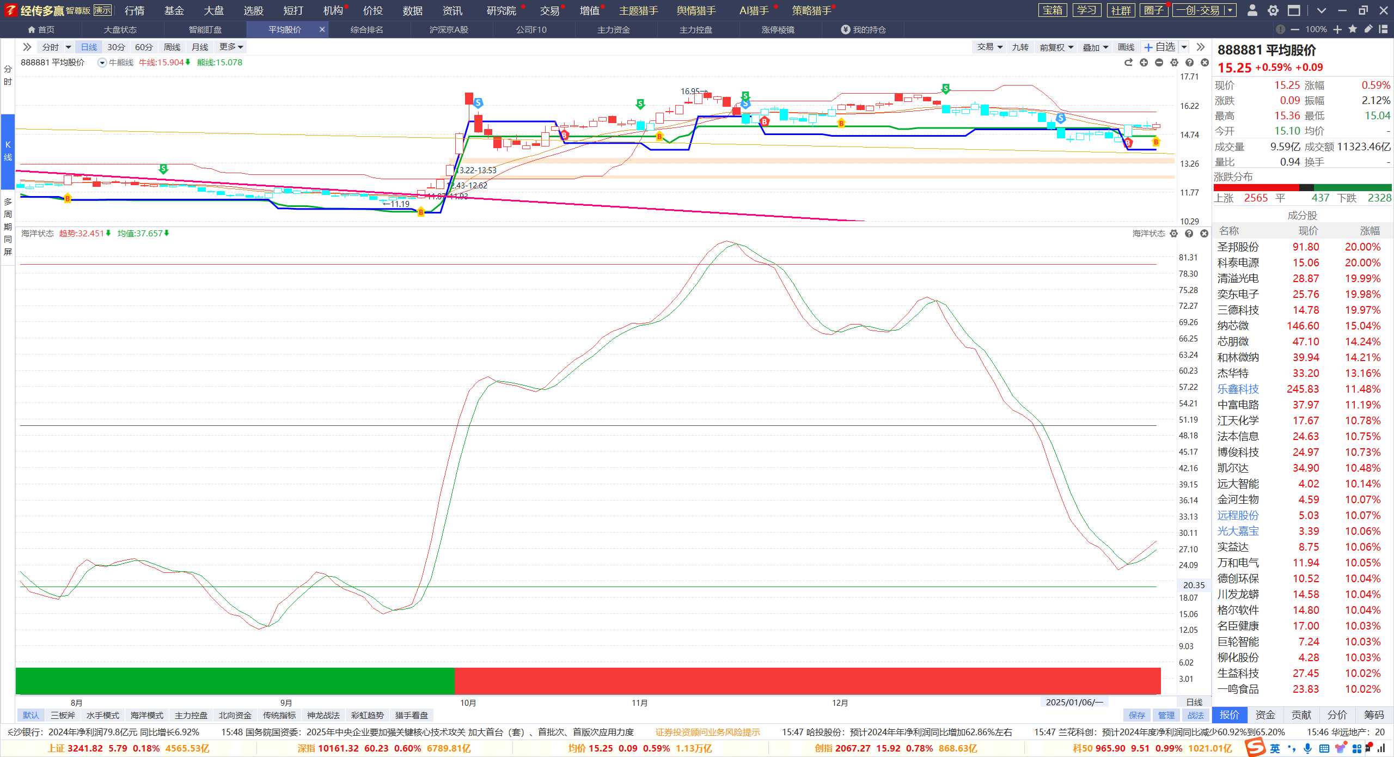
Task: Zoom in the K-line chart plus icon
Action: [x=1144, y=63]
